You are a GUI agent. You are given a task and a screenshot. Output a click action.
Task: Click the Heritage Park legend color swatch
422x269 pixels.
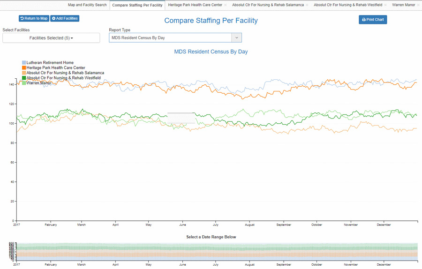24,68
